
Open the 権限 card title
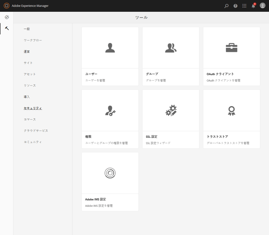88,137
